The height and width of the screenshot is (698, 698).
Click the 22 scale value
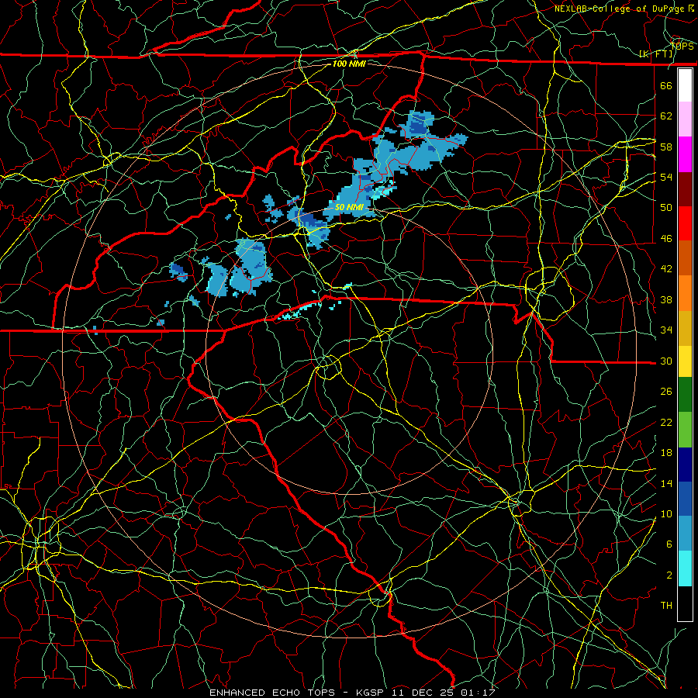pyautogui.click(x=666, y=423)
